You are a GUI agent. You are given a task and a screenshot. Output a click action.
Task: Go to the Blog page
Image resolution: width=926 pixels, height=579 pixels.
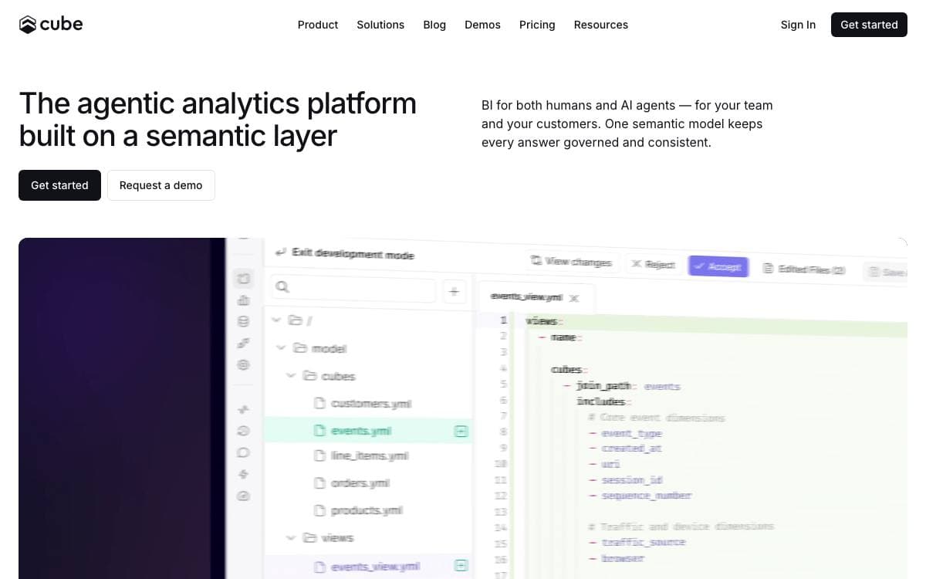tap(434, 25)
